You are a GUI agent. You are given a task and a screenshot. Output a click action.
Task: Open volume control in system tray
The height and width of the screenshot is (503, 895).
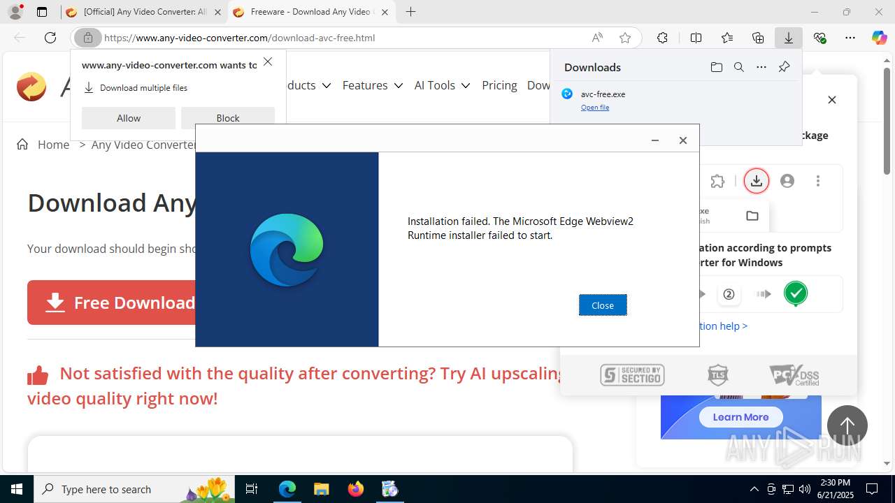(x=805, y=489)
